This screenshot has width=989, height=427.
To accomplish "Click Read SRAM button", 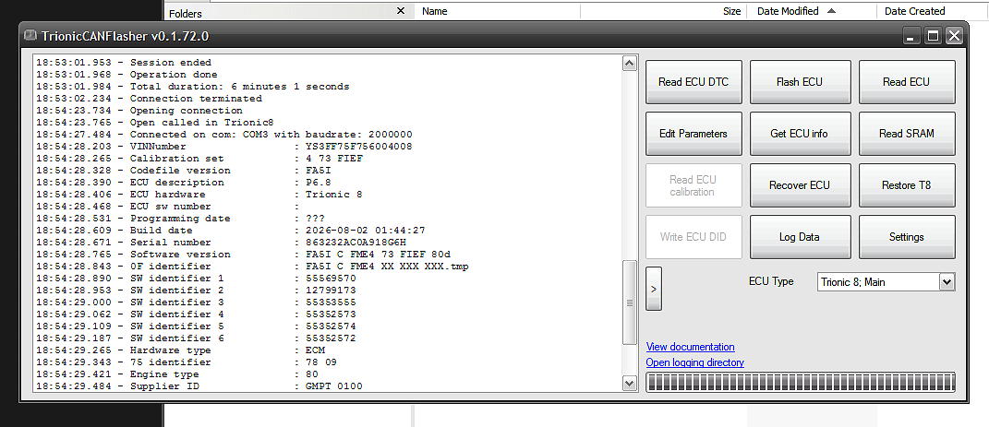I will (x=907, y=134).
